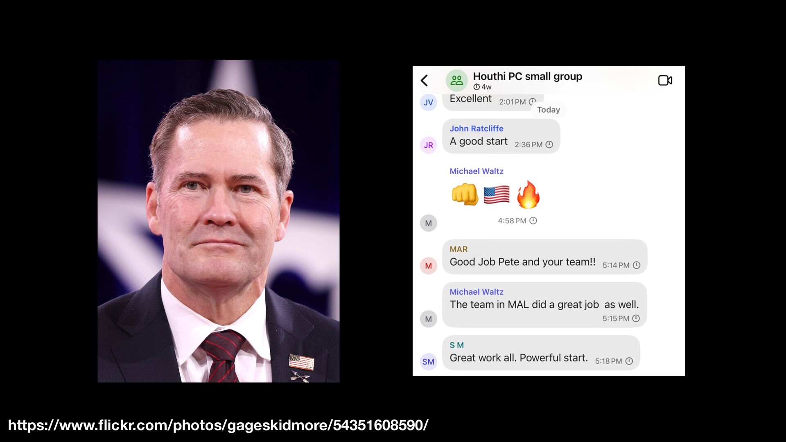Tap the JV avatar circle
The image size is (786, 442).
pyautogui.click(x=428, y=102)
